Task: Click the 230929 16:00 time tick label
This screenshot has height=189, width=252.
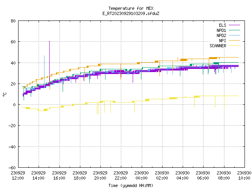Action: (59, 176)
